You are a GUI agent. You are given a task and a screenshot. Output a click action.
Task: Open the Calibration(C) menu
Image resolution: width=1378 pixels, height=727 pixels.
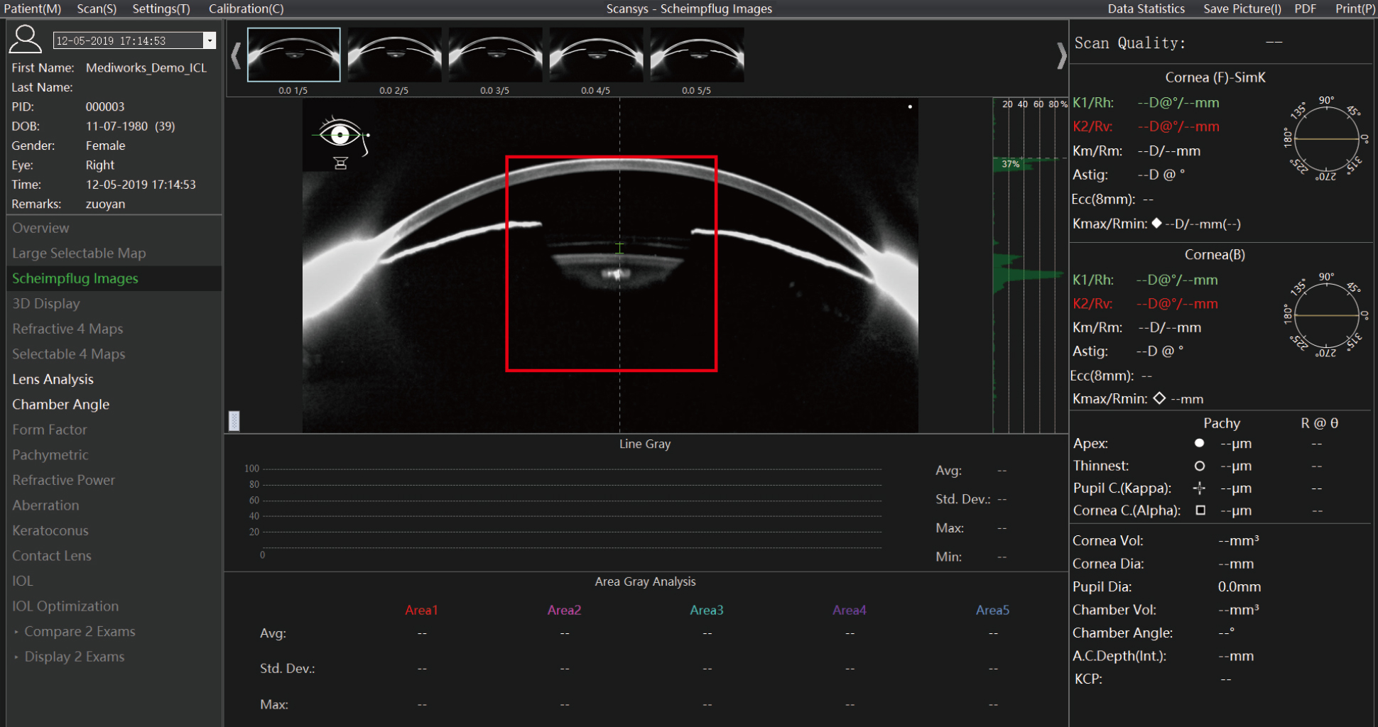click(246, 9)
